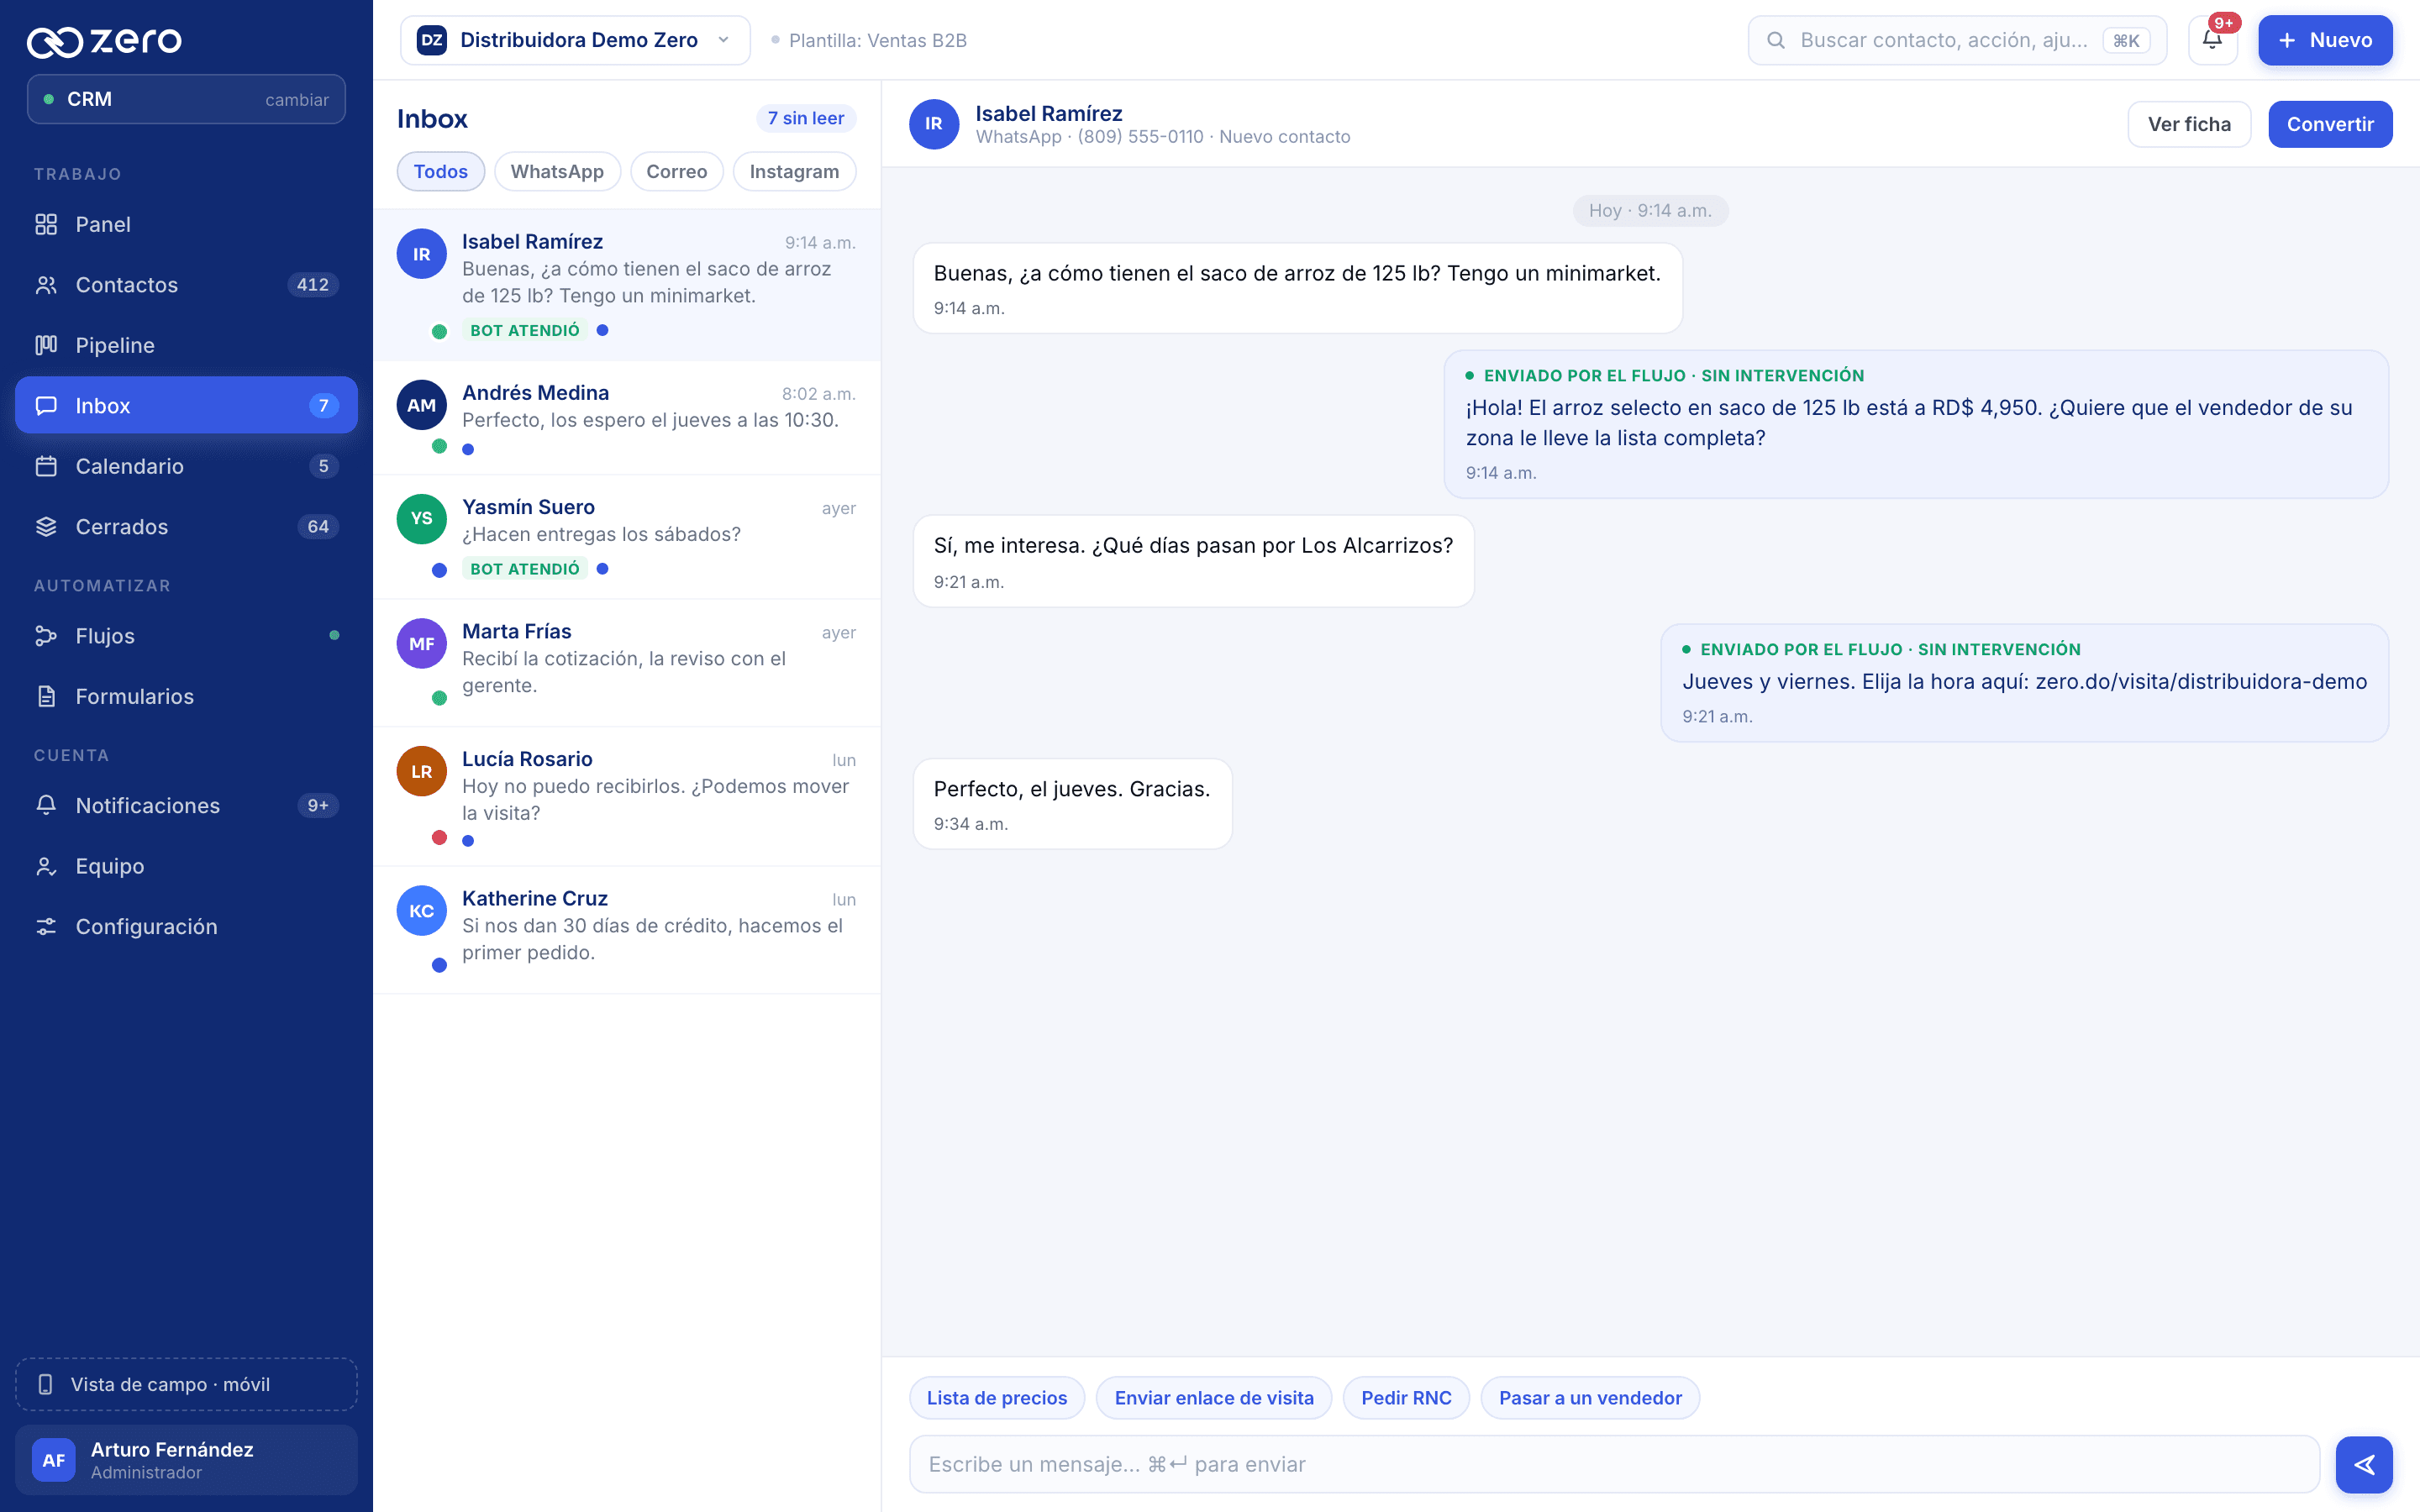This screenshot has width=2420, height=1512.
Task: Open Arturo Fernández profile card
Action: [186, 1460]
